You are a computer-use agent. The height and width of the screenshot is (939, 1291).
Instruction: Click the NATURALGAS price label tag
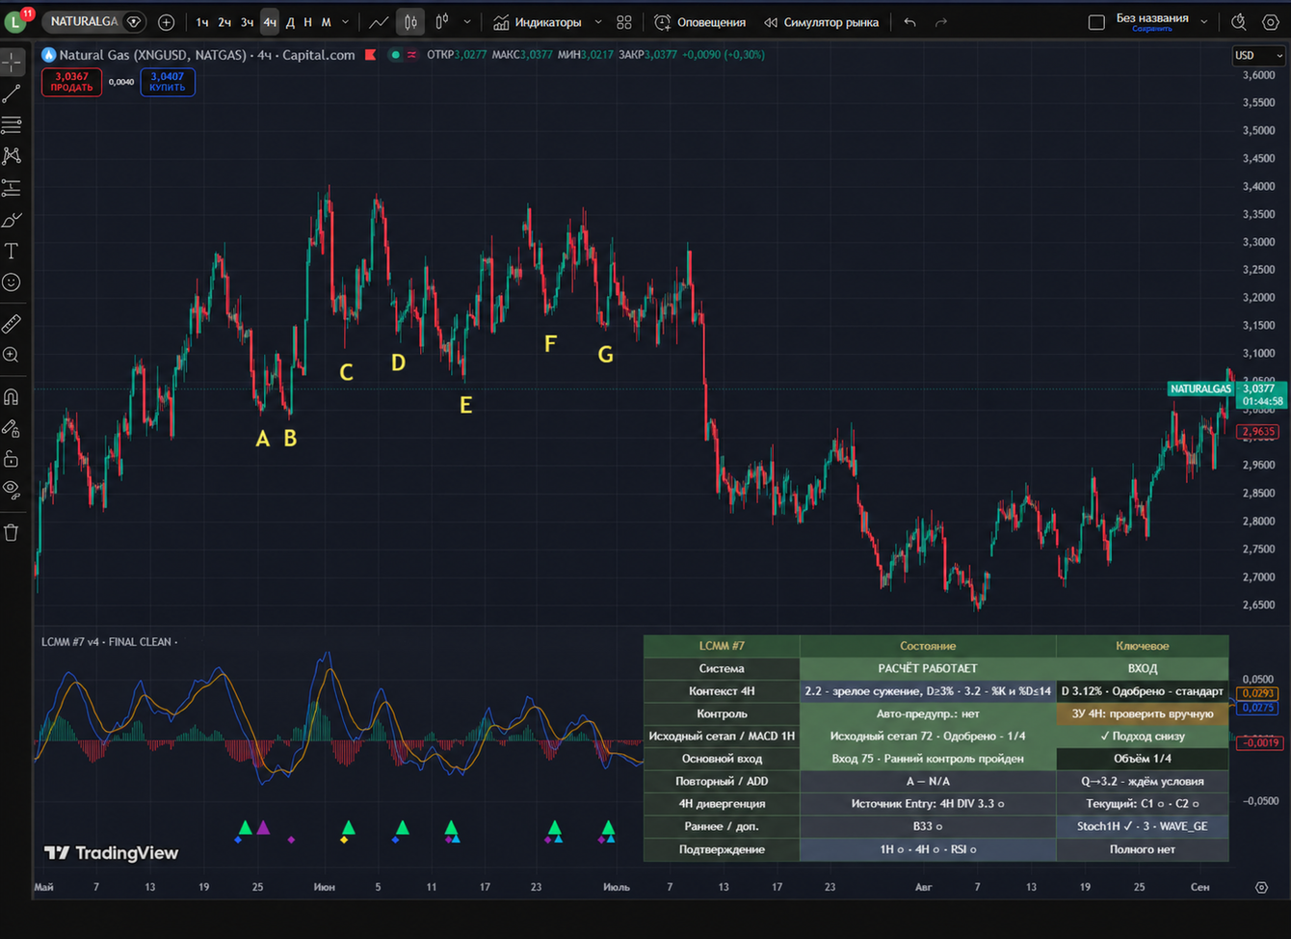click(x=1199, y=389)
